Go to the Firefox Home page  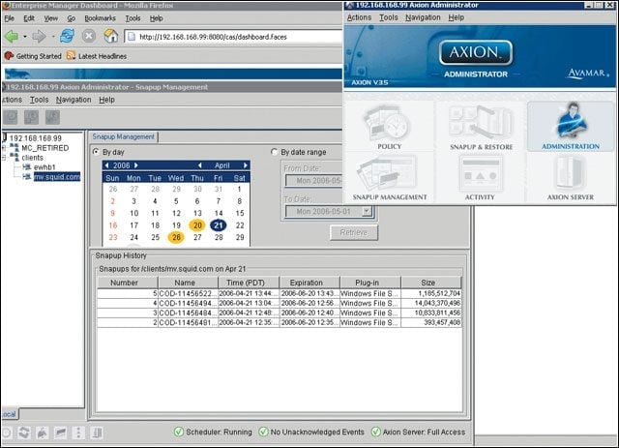point(111,37)
